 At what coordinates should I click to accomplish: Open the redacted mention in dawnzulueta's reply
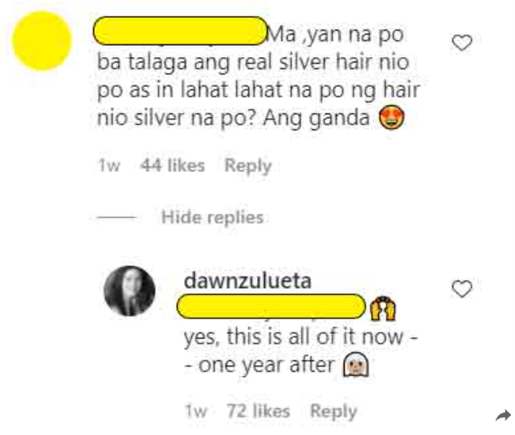(x=272, y=306)
